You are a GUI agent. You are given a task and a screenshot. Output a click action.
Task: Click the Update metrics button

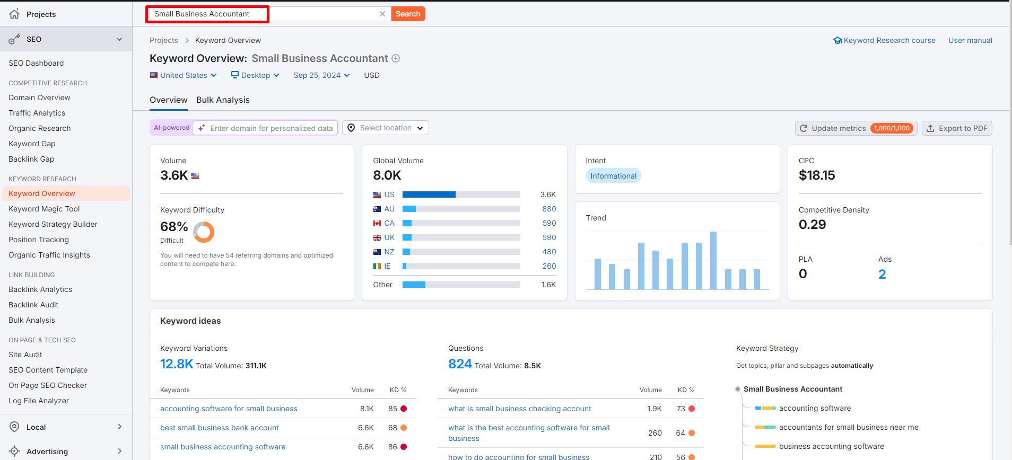(x=856, y=128)
